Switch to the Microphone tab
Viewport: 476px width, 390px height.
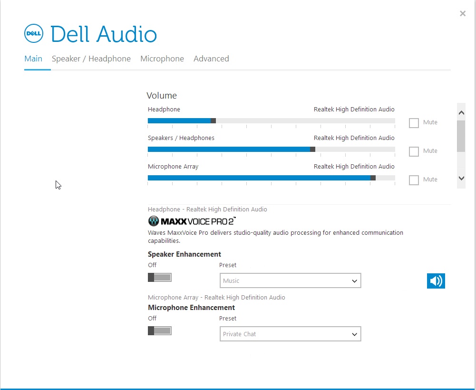(x=162, y=59)
